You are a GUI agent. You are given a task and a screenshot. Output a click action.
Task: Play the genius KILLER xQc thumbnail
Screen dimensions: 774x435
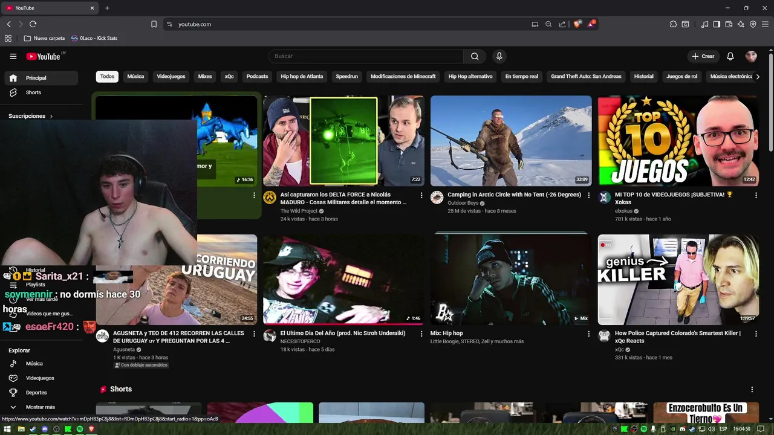point(678,280)
